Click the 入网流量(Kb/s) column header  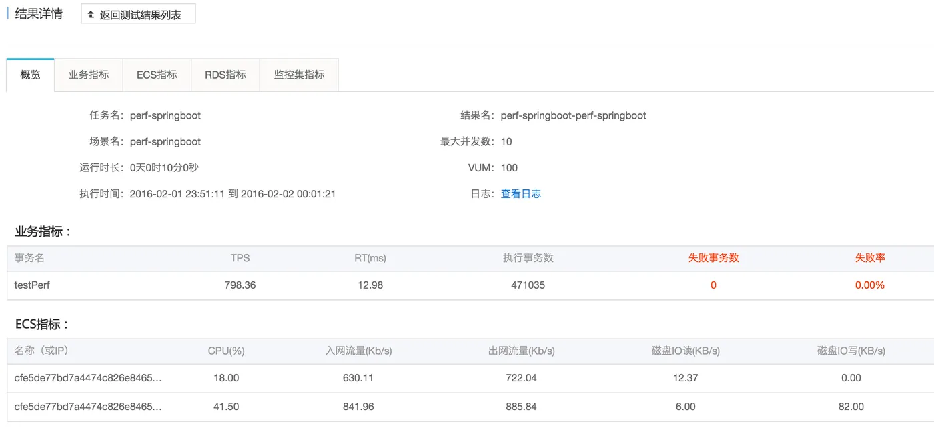358,351
